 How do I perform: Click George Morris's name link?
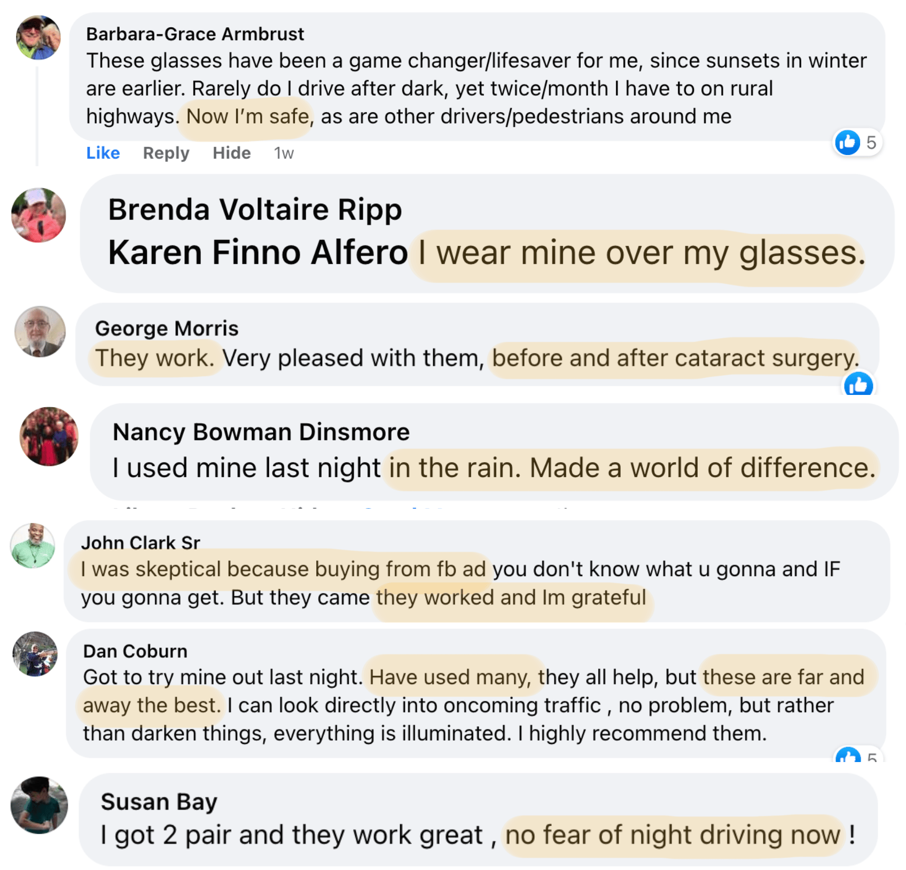point(167,328)
